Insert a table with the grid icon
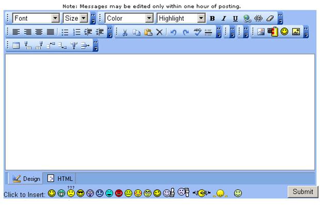This screenshot has height=205, width=320. 16,46
